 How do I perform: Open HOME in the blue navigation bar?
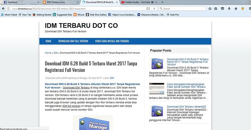point(48,41)
